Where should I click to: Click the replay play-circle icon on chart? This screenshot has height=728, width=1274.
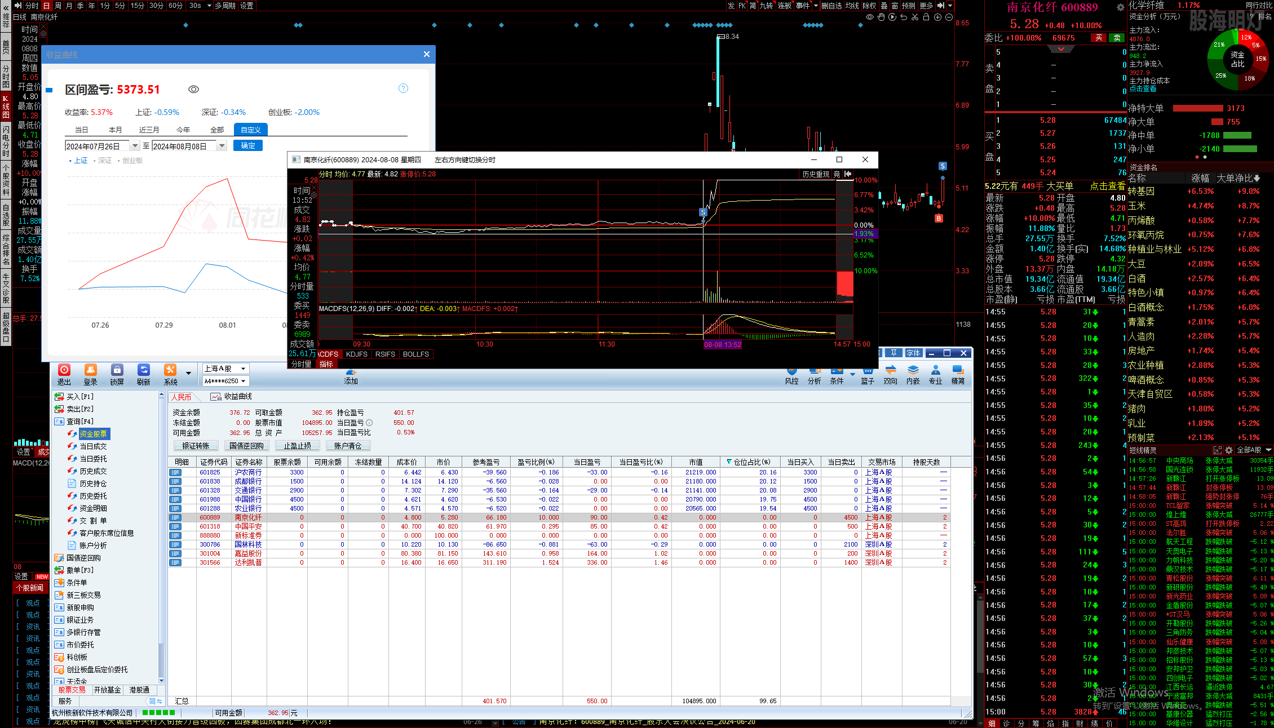point(892,17)
